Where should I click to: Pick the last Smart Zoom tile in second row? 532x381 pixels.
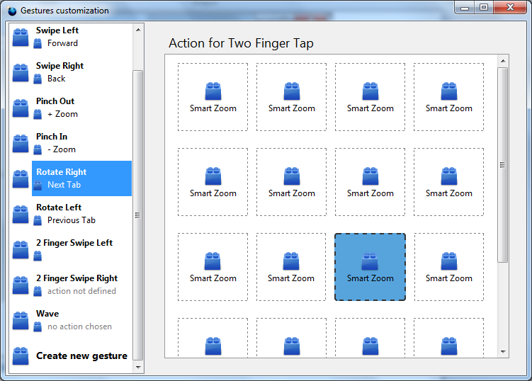coord(448,182)
